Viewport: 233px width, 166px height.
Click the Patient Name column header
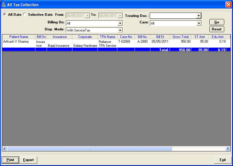pyautogui.click(x=19, y=37)
